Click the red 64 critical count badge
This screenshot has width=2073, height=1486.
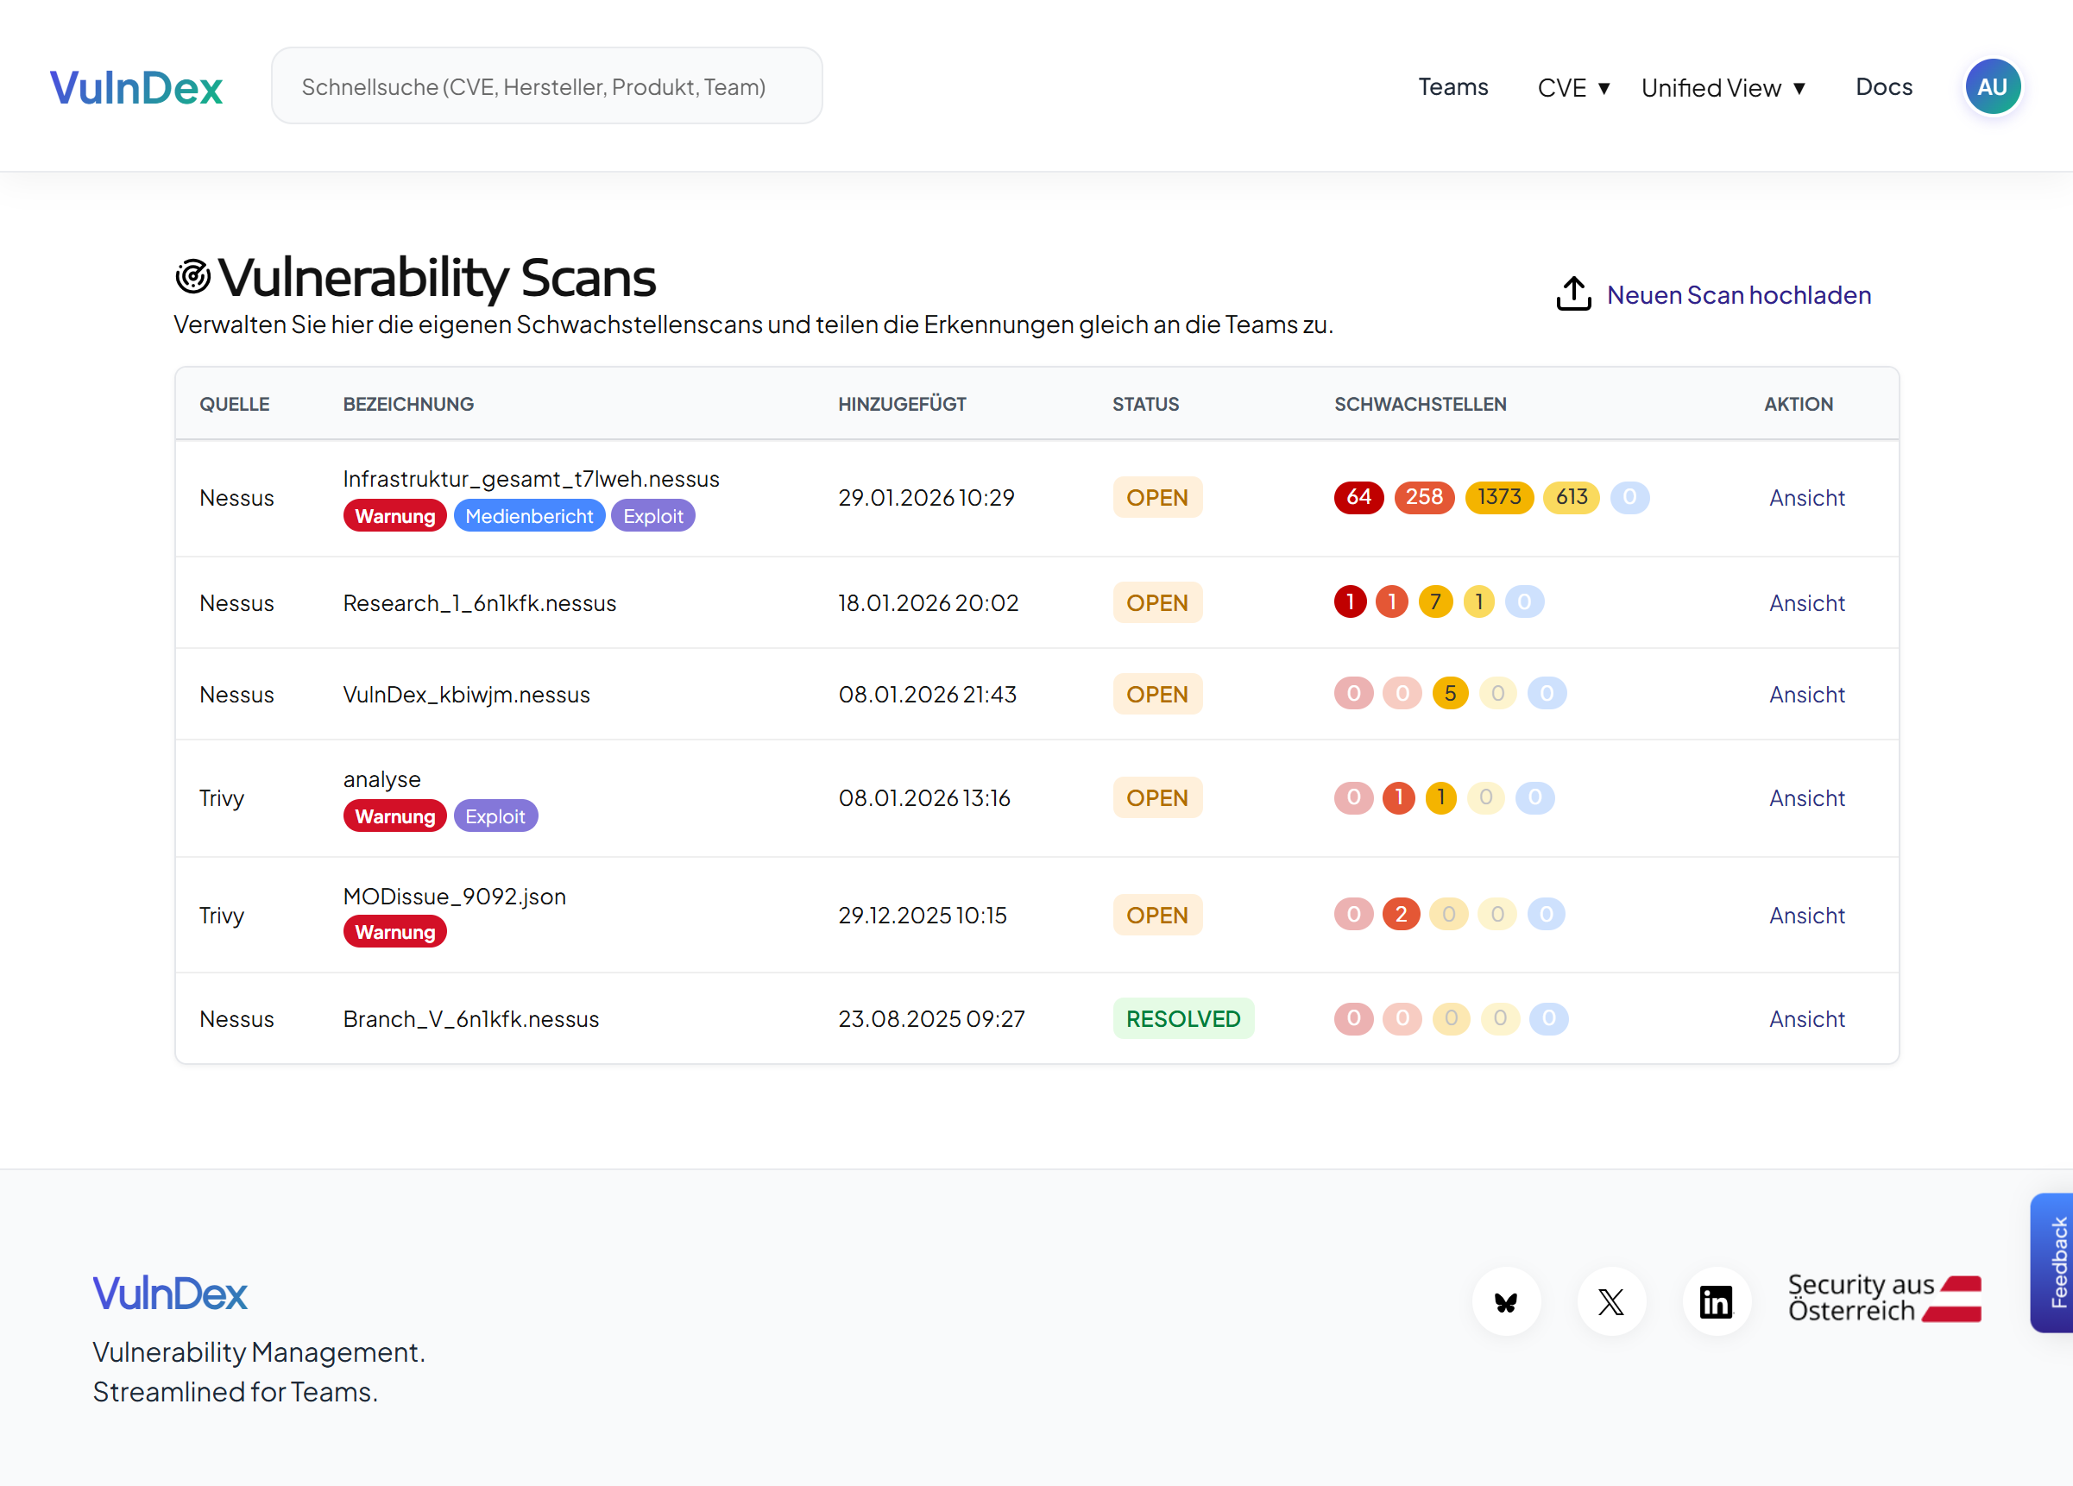(x=1358, y=497)
